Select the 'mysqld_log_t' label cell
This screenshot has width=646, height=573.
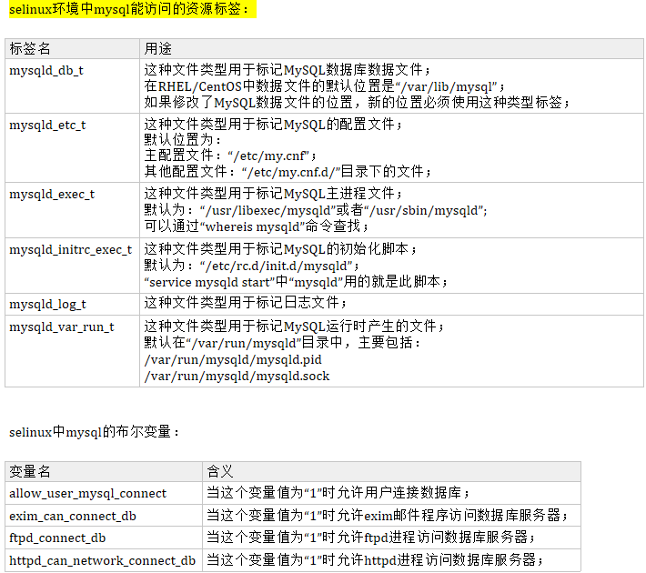(x=72, y=305)
